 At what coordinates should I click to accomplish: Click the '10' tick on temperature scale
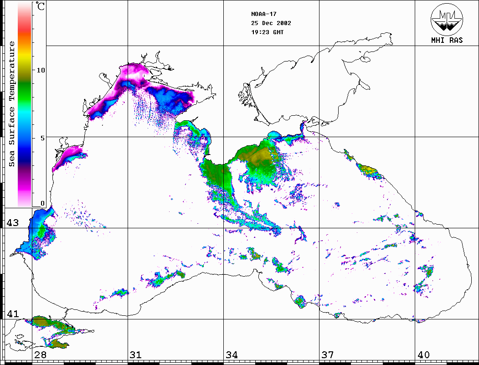pos(41,70)
